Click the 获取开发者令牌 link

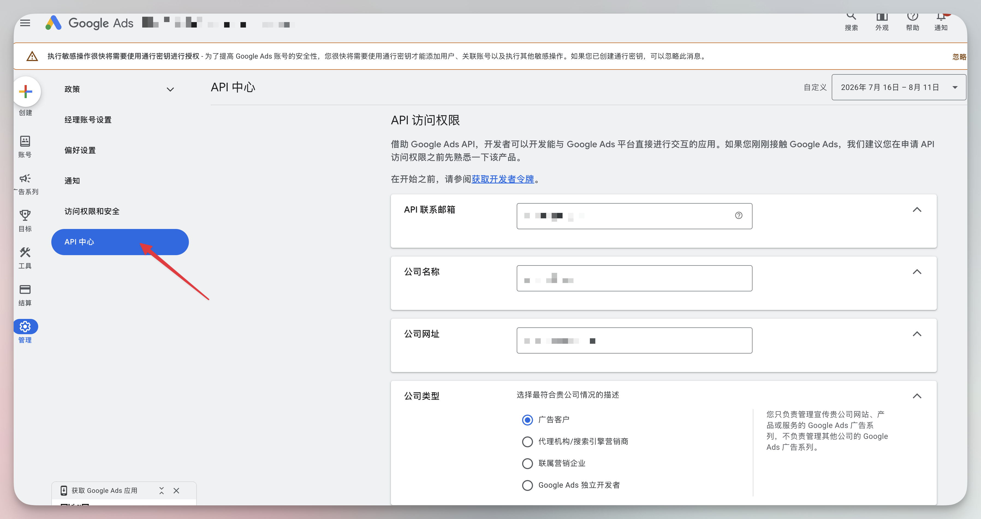click(503, 179)
